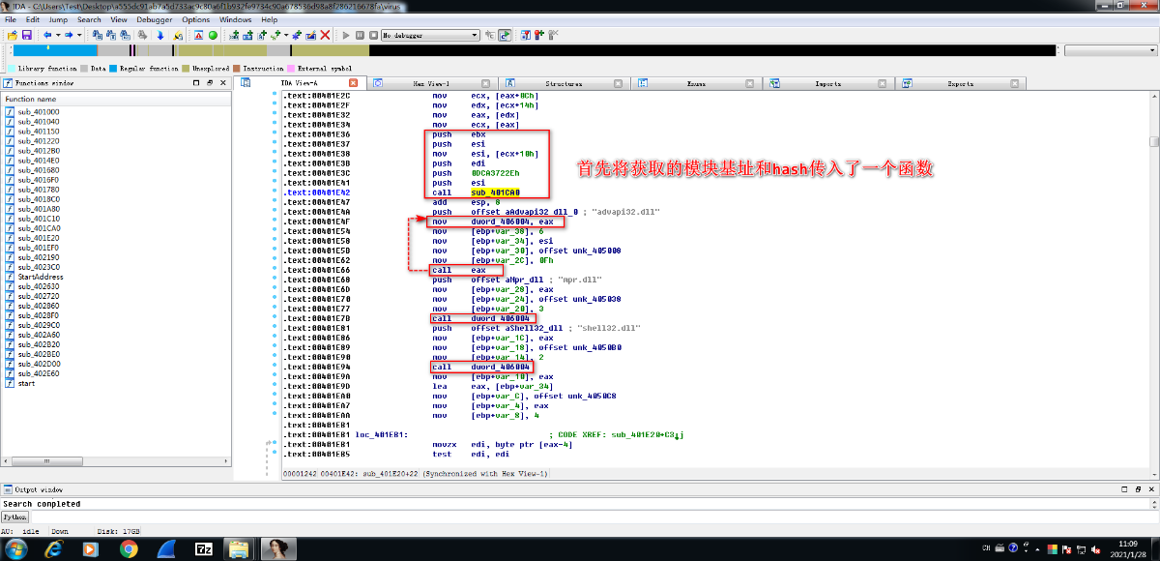Close the IDA View-A tab
The width and height of the screenshot is (1160, 561).
353,83
